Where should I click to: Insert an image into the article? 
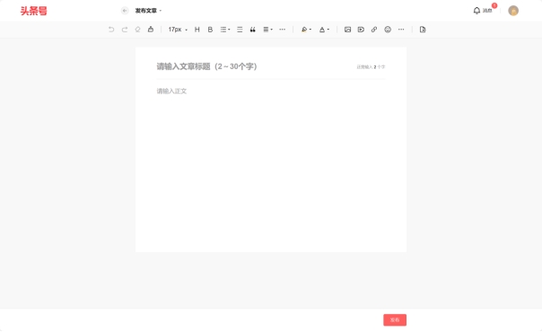(x=348, y=30)
